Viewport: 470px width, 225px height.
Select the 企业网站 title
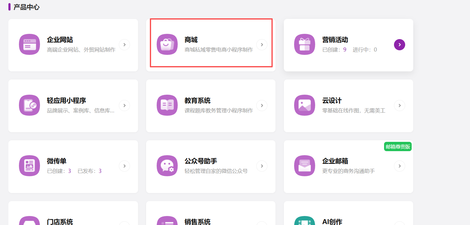(60, 40)
